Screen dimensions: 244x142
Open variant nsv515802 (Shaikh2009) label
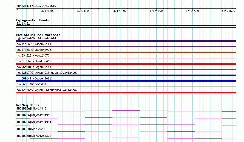point(35,61)
